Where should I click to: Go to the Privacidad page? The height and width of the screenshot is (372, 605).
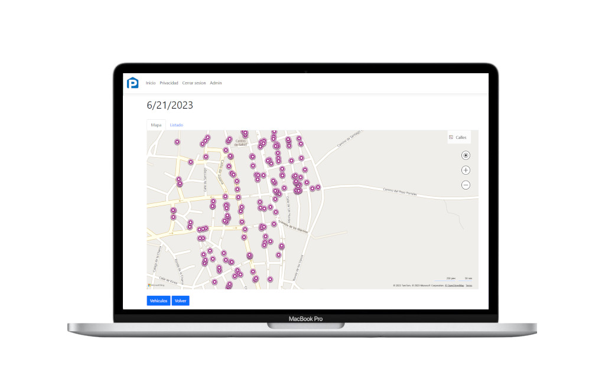[x=169, y=83]
